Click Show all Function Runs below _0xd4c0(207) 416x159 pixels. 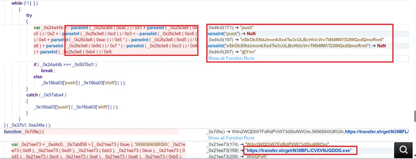coord(231,59)
